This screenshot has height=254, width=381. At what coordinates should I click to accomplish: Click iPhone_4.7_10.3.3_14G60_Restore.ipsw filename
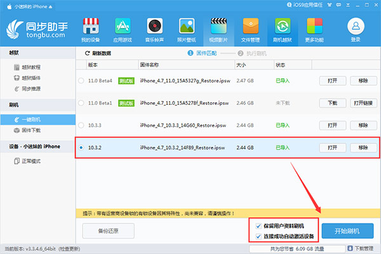tap(183, 126)
